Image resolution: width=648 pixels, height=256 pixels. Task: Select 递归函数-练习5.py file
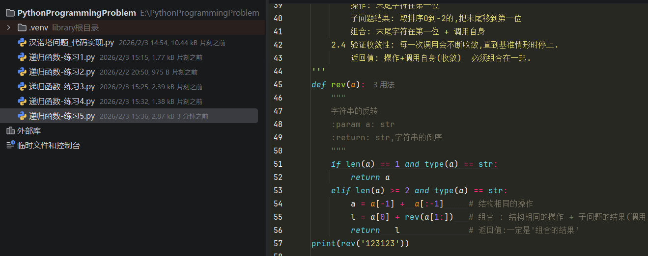tap(62, 116)
